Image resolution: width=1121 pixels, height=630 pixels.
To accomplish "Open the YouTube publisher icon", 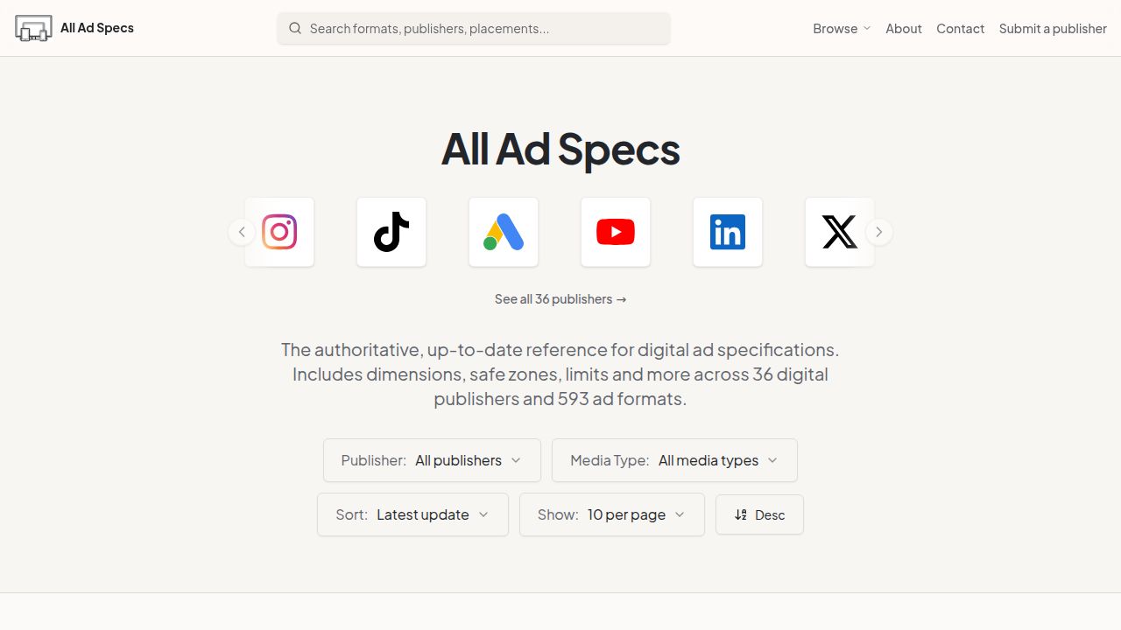I will [x=616, y=232].
